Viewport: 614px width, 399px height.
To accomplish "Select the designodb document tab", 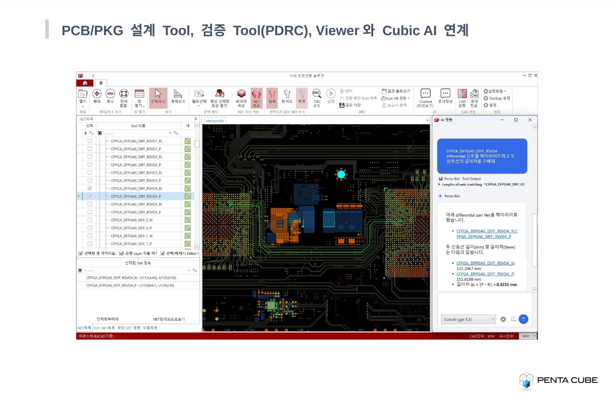I will pyautogui.click(x=215, y=121).
